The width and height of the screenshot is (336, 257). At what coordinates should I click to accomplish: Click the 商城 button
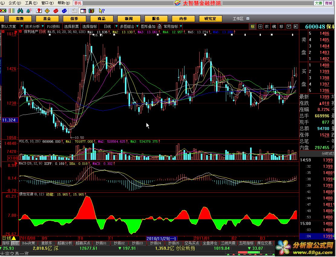[x=328, y=3]
